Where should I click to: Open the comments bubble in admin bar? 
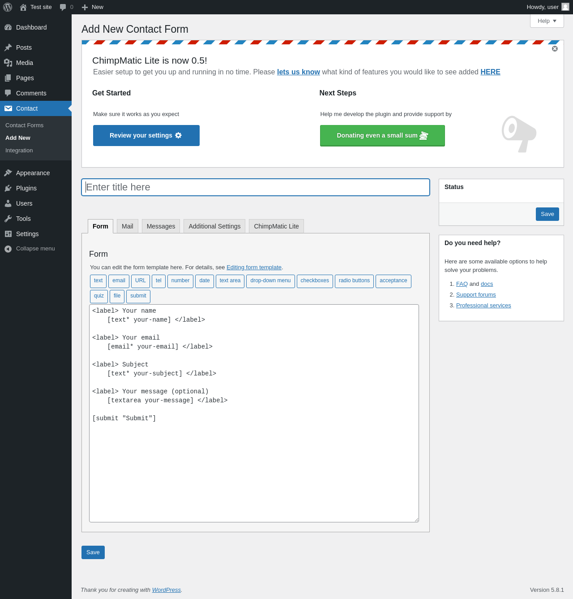(63, 7)
